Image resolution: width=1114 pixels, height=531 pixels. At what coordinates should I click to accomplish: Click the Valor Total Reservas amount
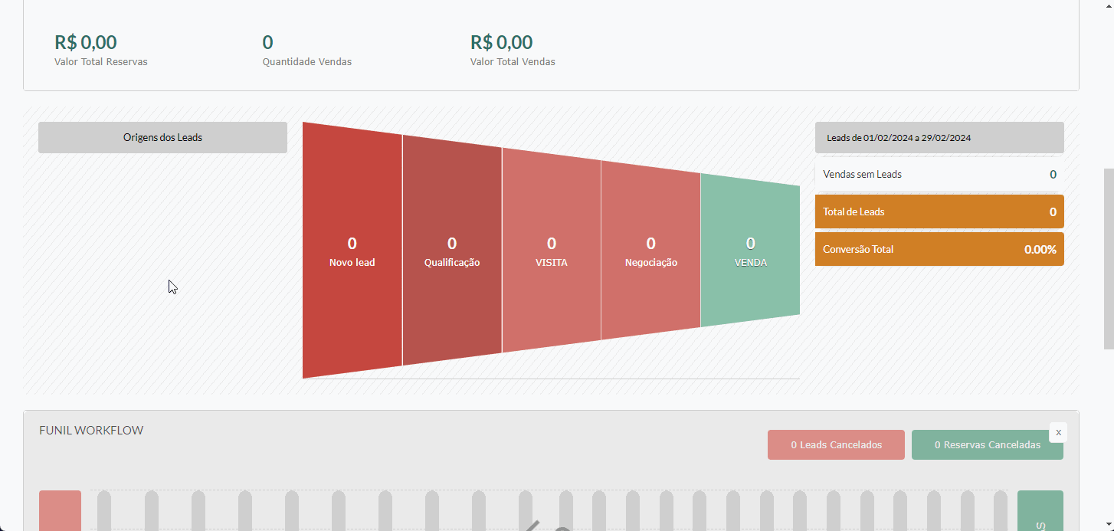[86, 42]
